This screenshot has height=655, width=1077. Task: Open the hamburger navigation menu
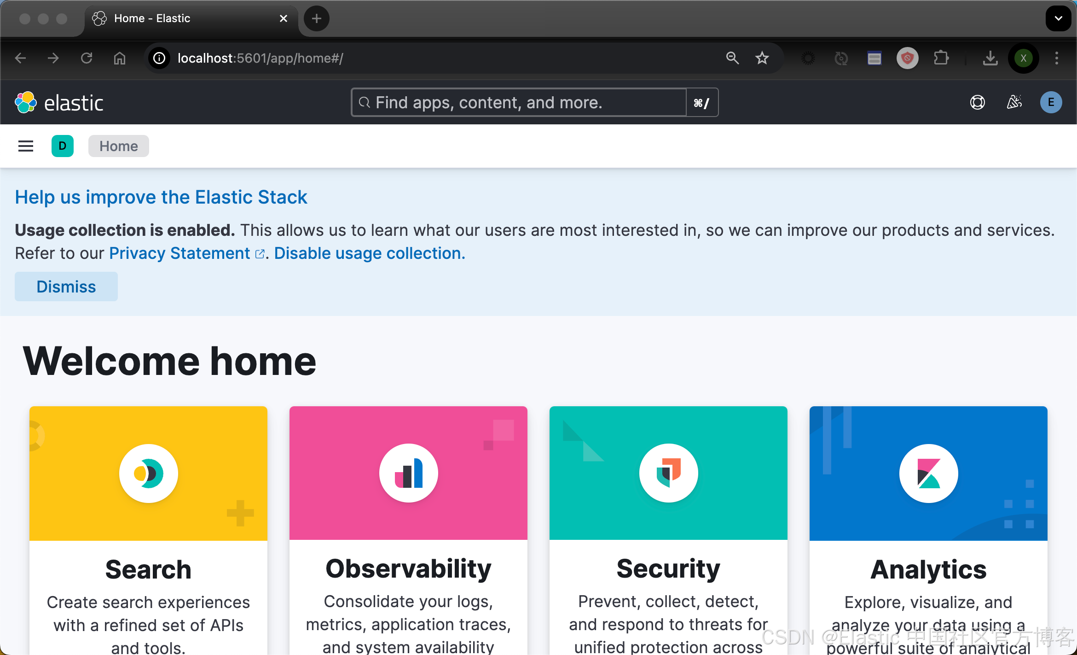[x=26, y=146]
